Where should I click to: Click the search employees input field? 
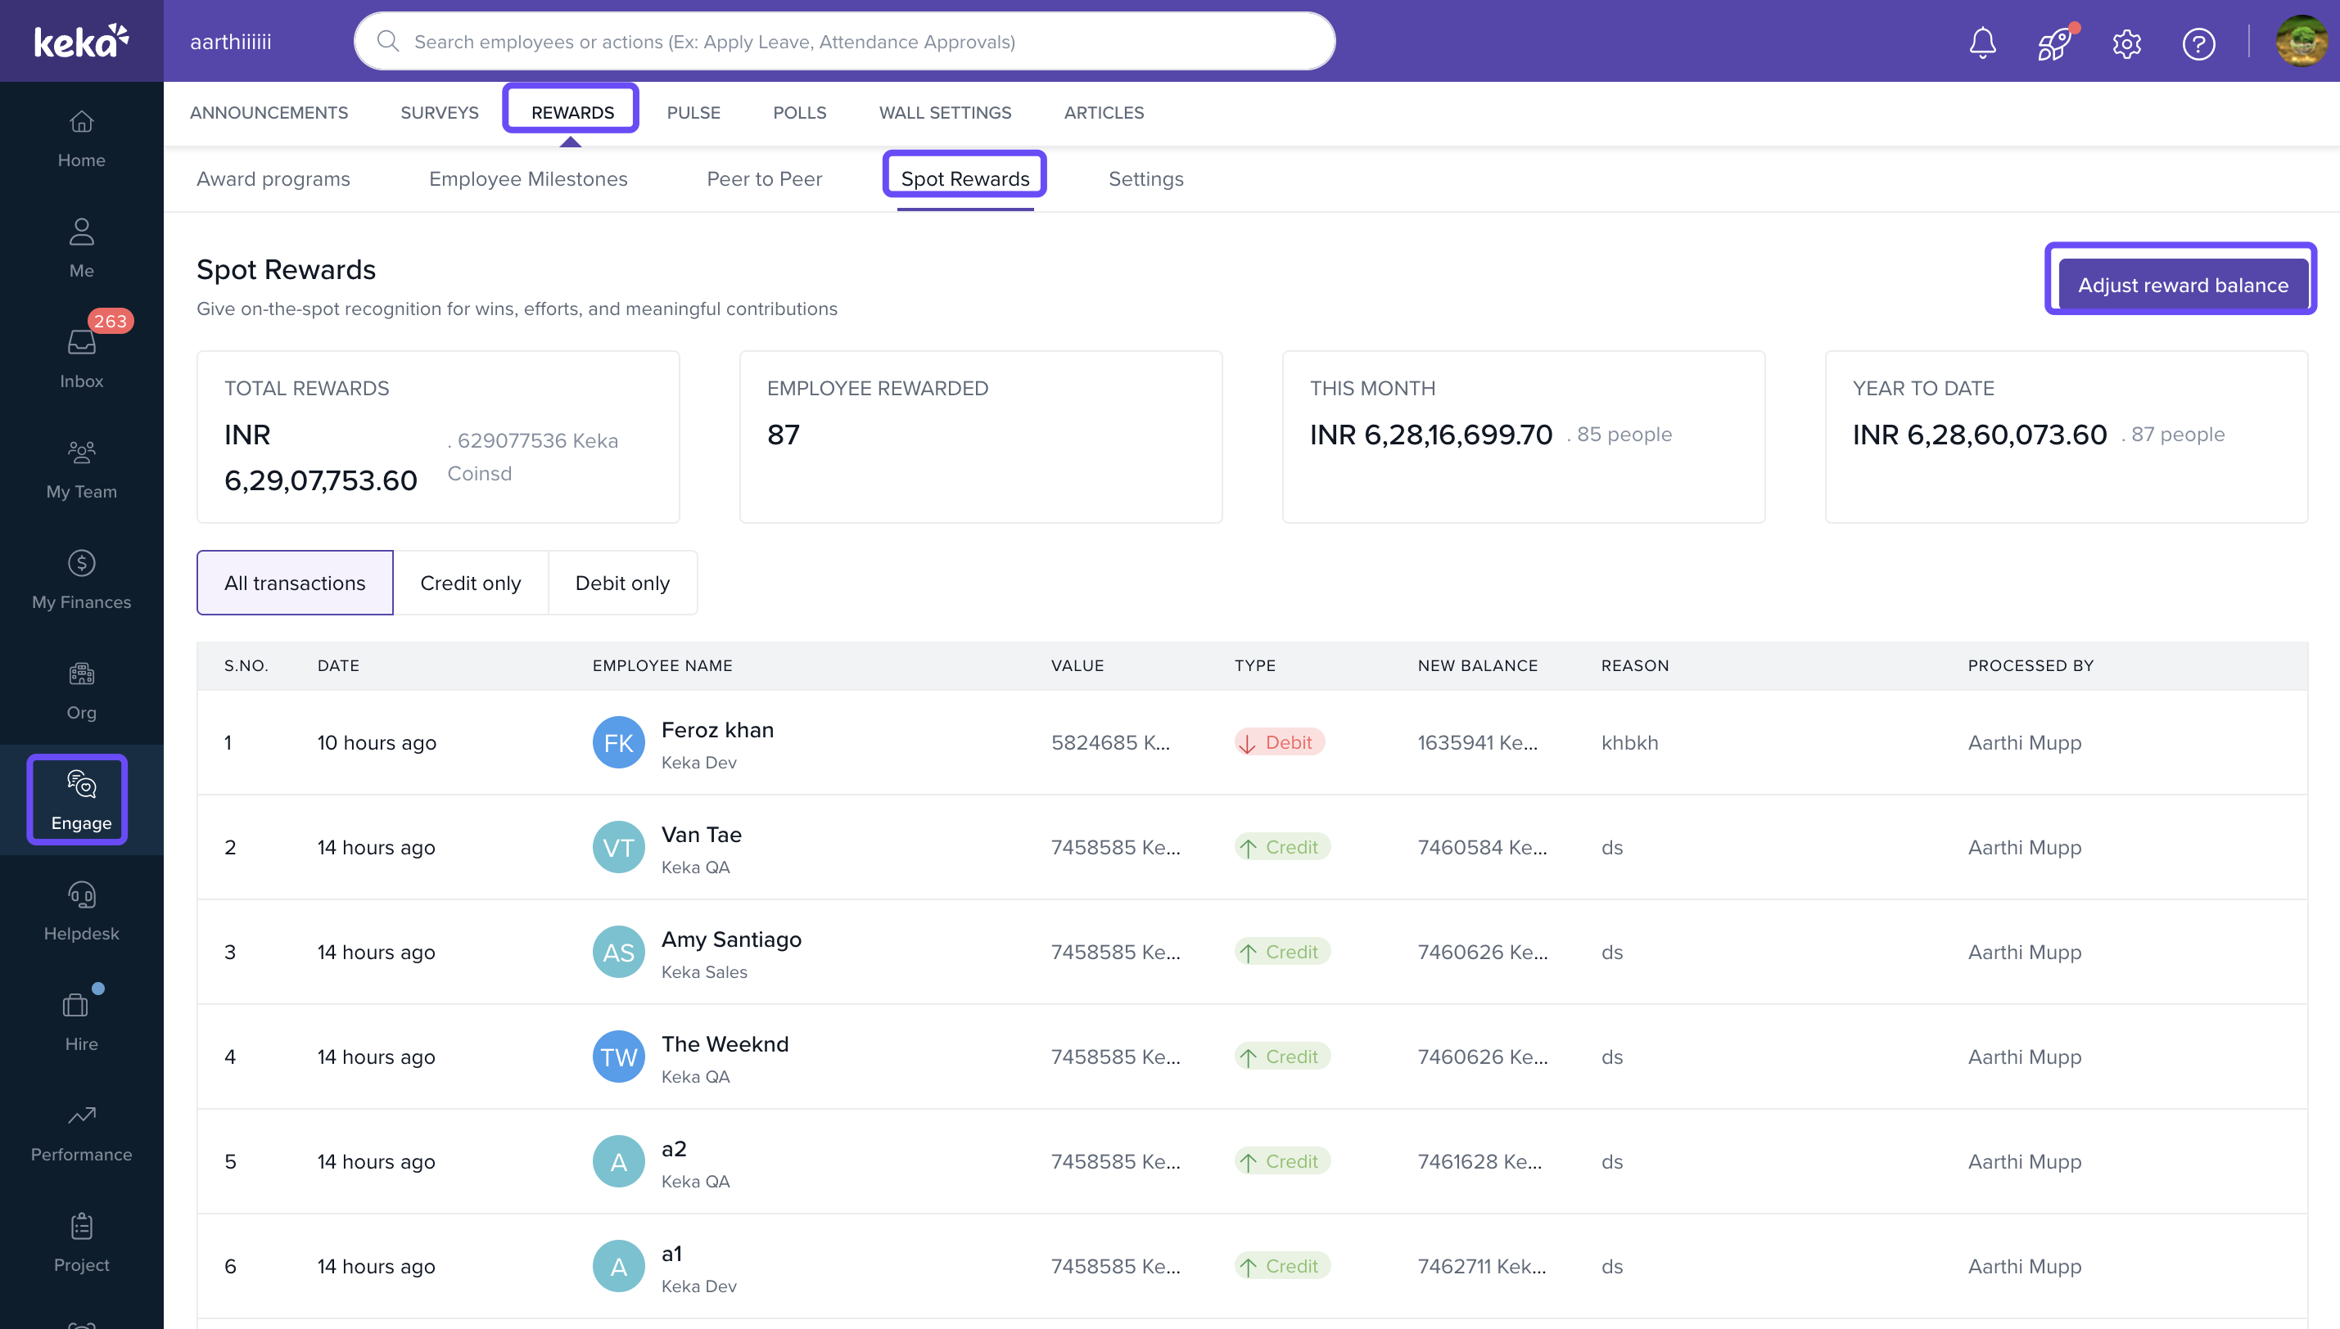point(844,42)
